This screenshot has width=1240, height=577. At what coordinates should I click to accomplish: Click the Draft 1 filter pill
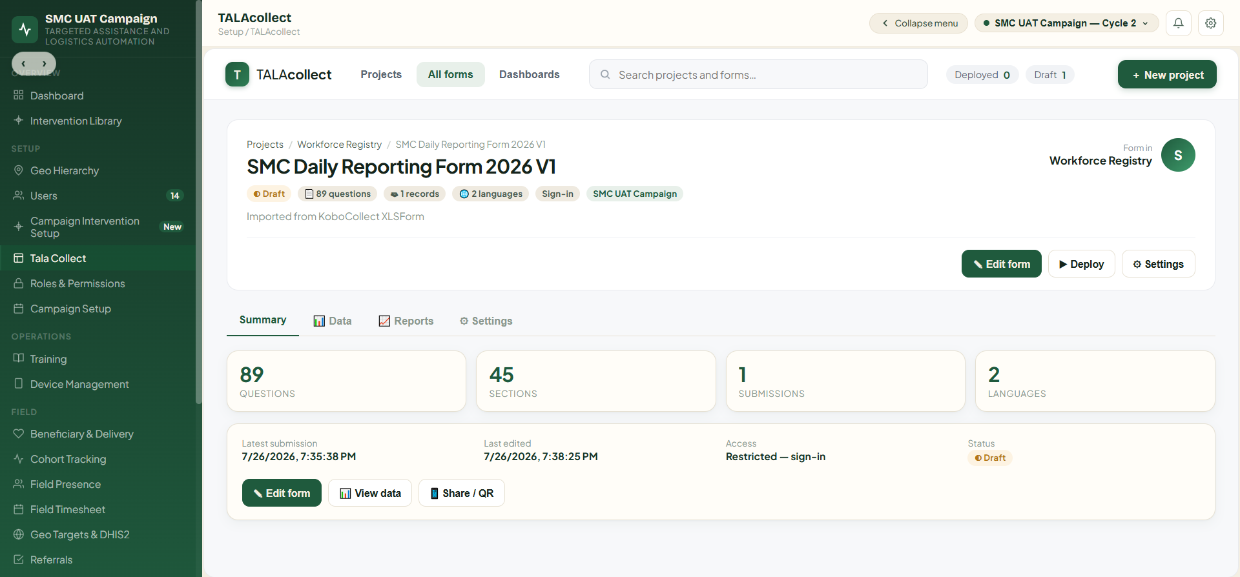pyautogui.click(x=1050, y=75)
